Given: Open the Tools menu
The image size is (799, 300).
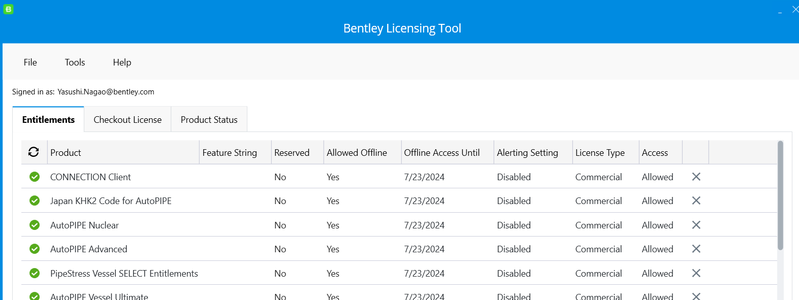Looking at the screenshot, I should [x=75, y=62].
